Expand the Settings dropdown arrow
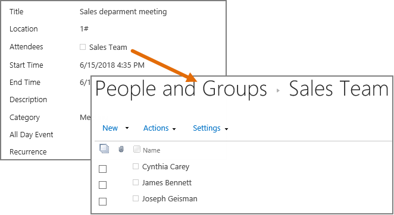The height and width of the screenshot is (215, 394). 226,129
